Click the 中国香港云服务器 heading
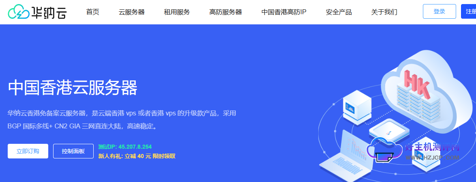Screen dimensions: 476x182 tap(73, 88)
